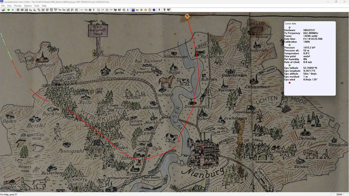Screen dimensions: 349x196
Task: Toggle the colored map image button
Action: pyautogui.click(x=133, y=10)
